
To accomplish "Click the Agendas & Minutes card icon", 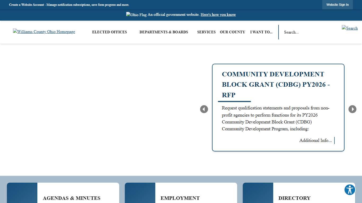I will (x=22, y=193).
